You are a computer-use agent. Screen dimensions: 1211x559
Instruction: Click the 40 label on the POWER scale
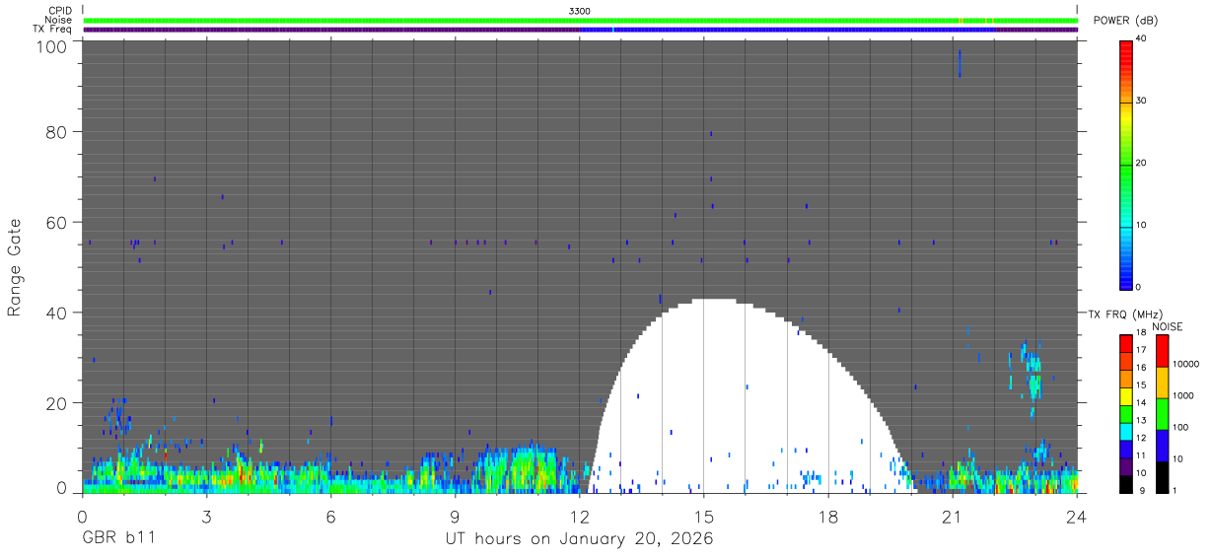(x=1142, y=38)
